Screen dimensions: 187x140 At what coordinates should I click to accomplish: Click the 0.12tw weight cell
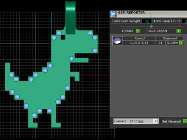[x=172, y=43]
